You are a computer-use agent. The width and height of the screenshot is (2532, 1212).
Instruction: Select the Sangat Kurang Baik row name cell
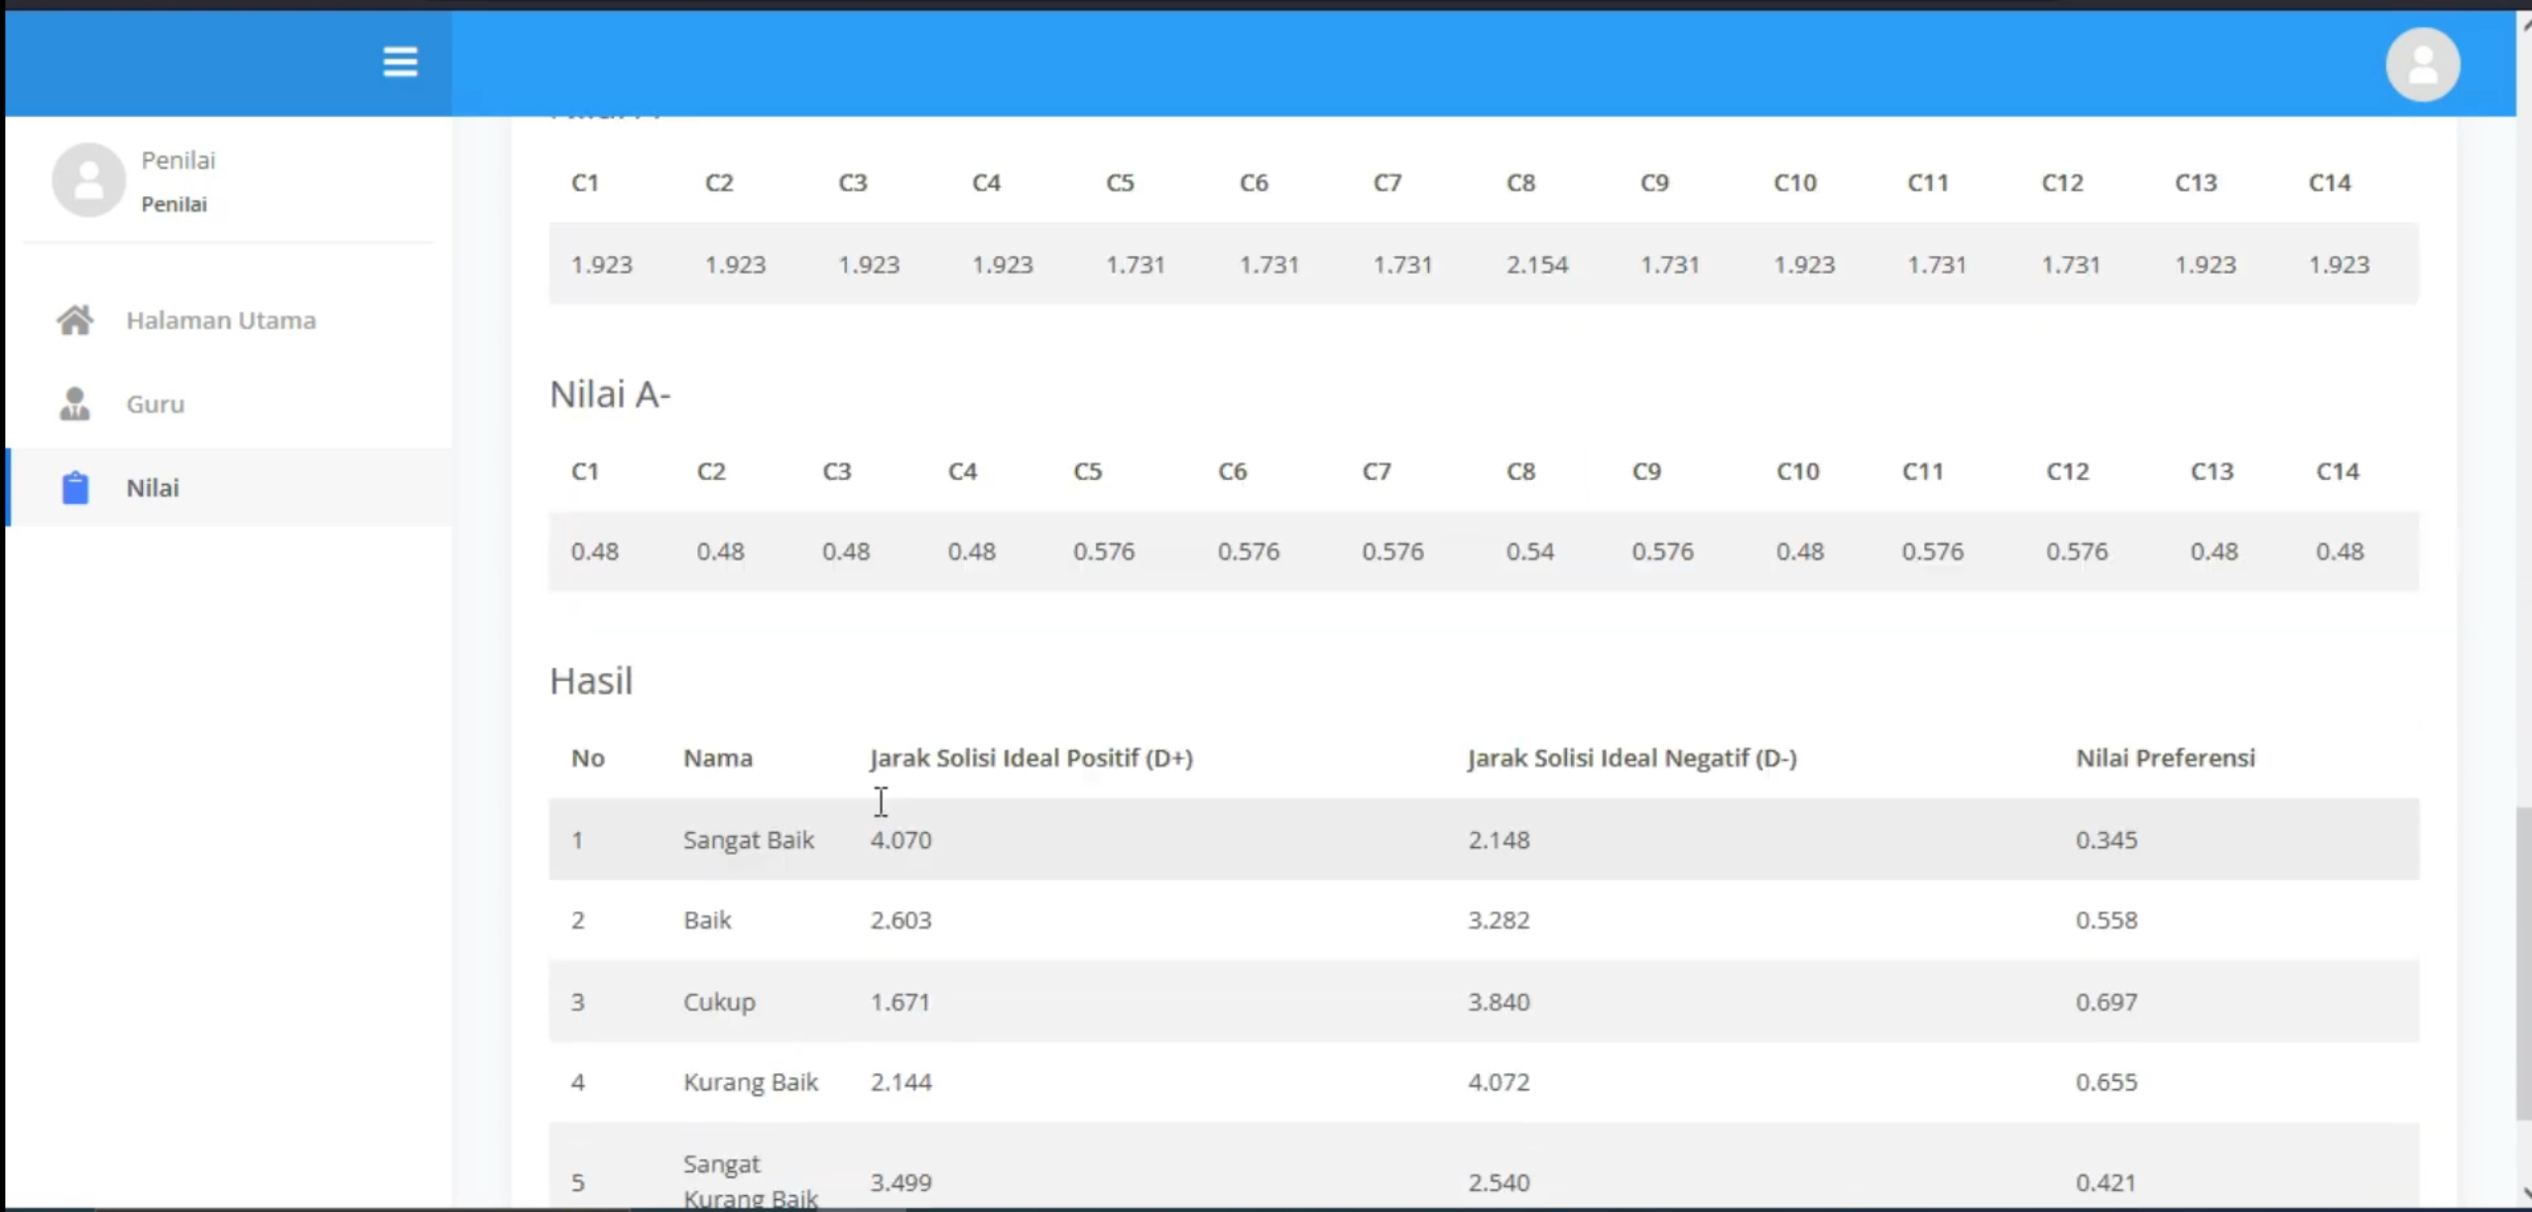tap(751, 1180)
